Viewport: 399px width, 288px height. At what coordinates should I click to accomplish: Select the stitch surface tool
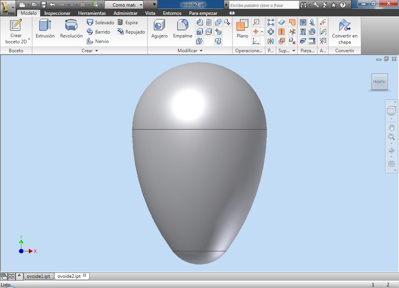[281, 32]
